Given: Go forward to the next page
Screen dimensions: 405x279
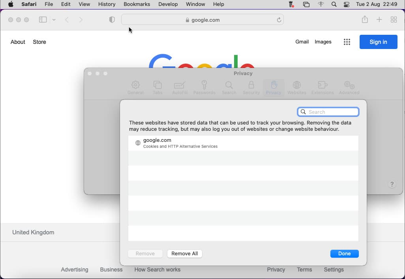Looking at the screenshot, I should tap(81, 20).
